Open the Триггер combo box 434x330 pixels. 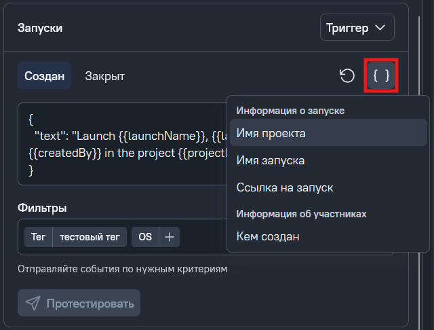357,27
